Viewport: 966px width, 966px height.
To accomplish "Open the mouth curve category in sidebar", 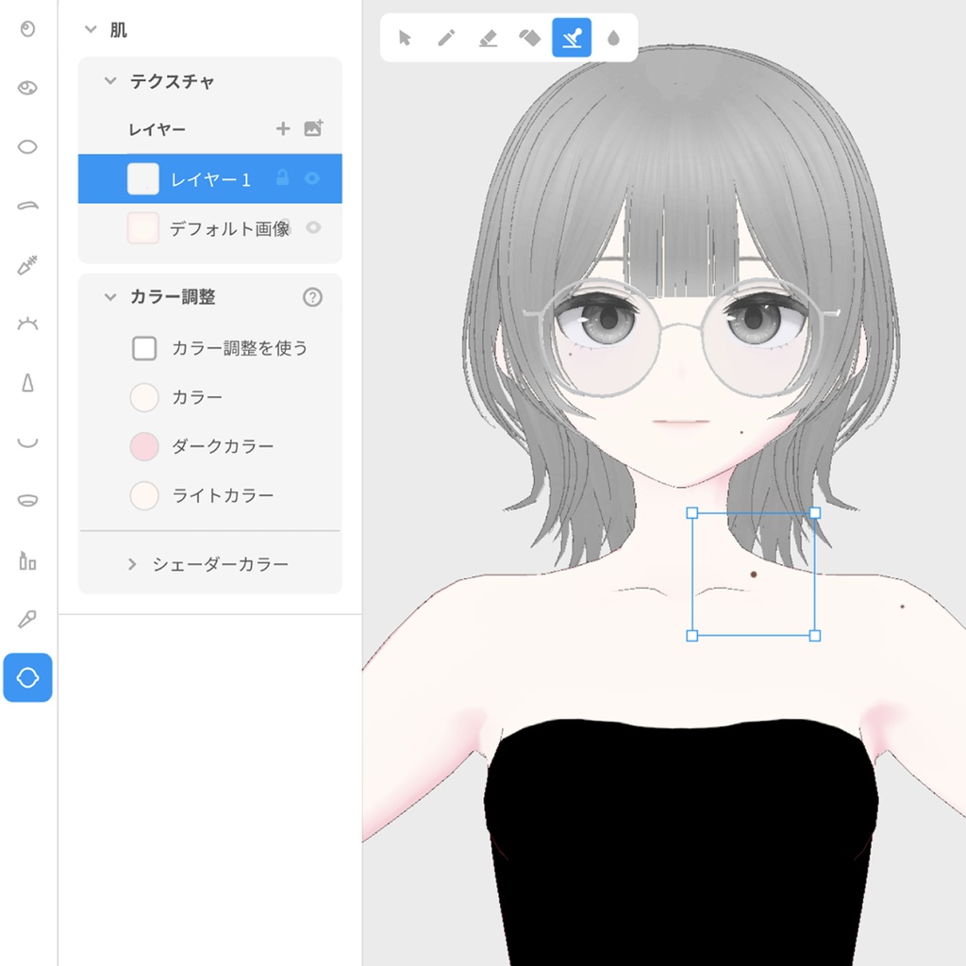I will click(27, 441).
